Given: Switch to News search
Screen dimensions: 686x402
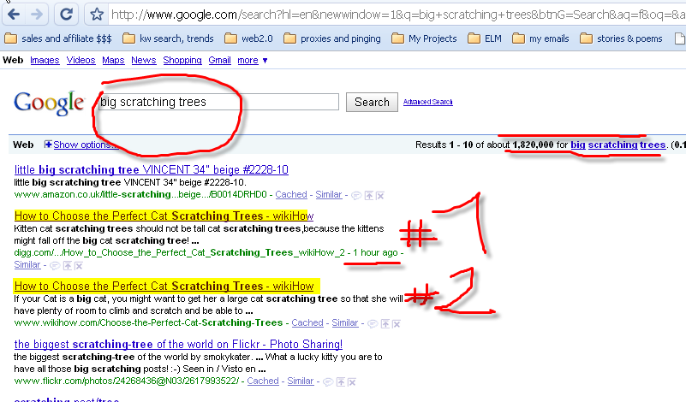Looking at the screenshot, I should (144, 60).
